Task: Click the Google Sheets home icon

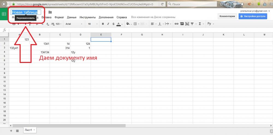Action: click(x=4, y=14)
